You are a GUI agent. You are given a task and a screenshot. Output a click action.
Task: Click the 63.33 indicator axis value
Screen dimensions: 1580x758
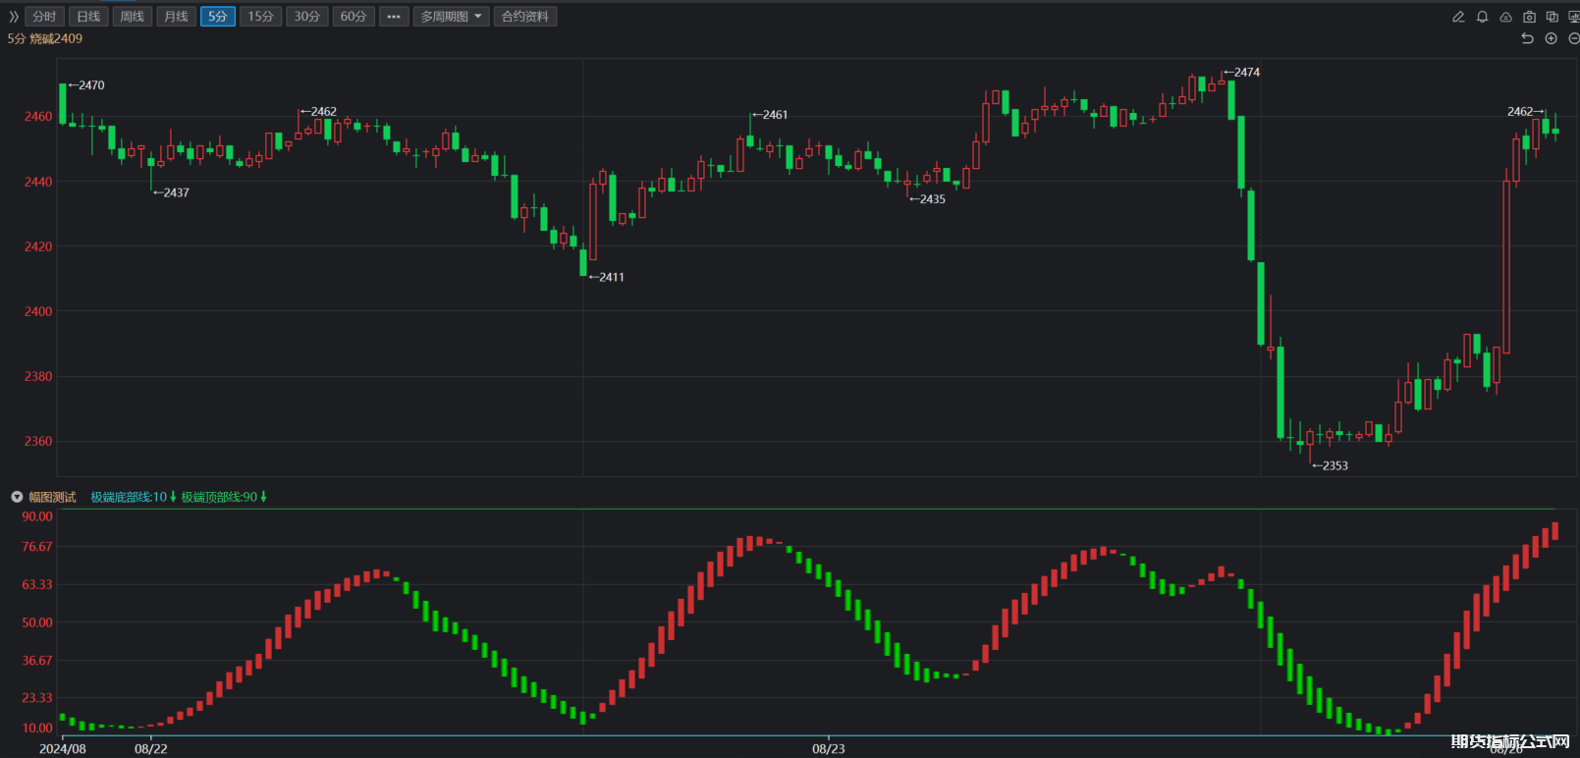pyautogui.click(x=37, y=584)
